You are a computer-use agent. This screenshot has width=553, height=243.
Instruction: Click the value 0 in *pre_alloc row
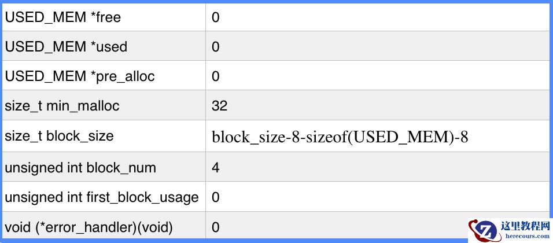[x=216, y=76]
